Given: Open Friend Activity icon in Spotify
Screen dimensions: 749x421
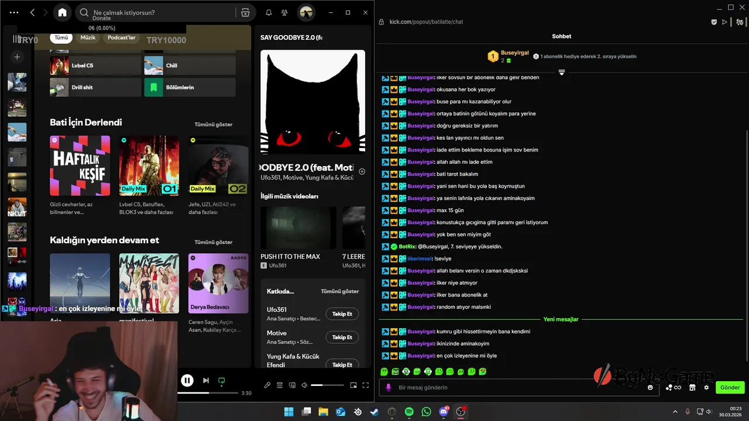Looking at the screenshot, I should click(284, 12).
